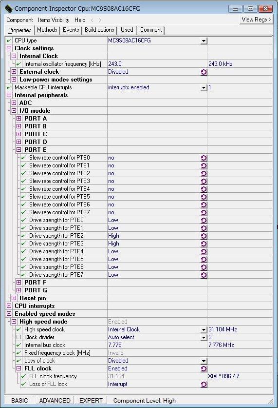The image size is (278, 408).
Task: Cycle Slew rate control for PTE5 value
Action: [x=204, y=197]
